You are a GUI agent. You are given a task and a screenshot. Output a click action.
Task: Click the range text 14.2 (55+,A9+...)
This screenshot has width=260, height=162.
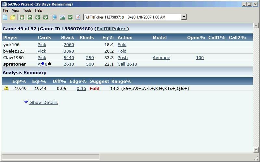149,88
